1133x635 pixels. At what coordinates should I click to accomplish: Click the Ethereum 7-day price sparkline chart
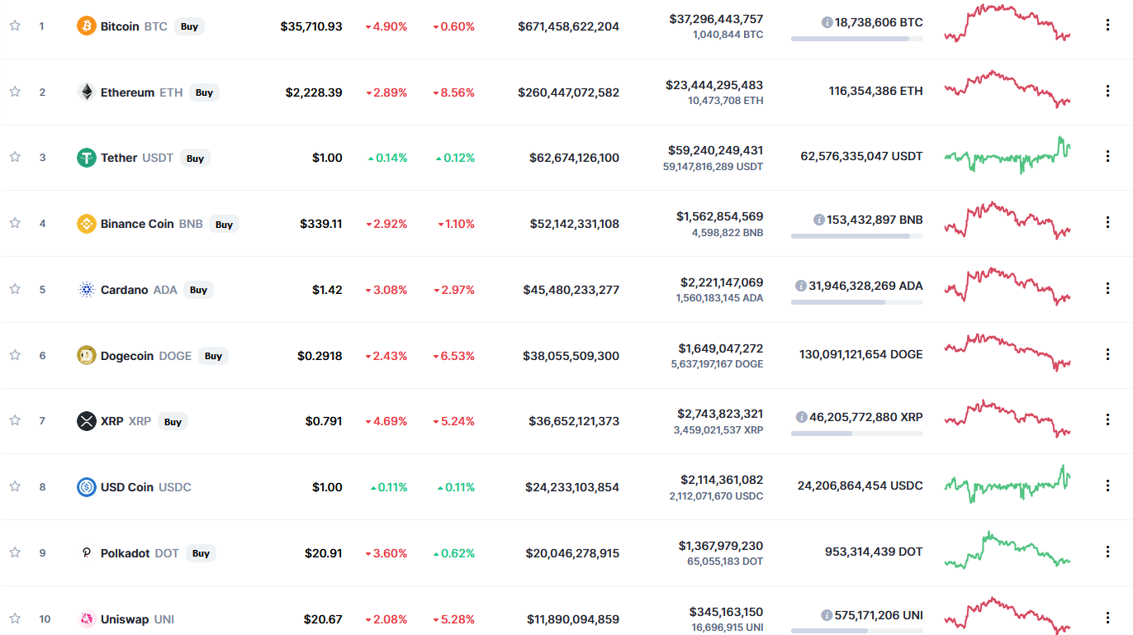[1007, 90]
